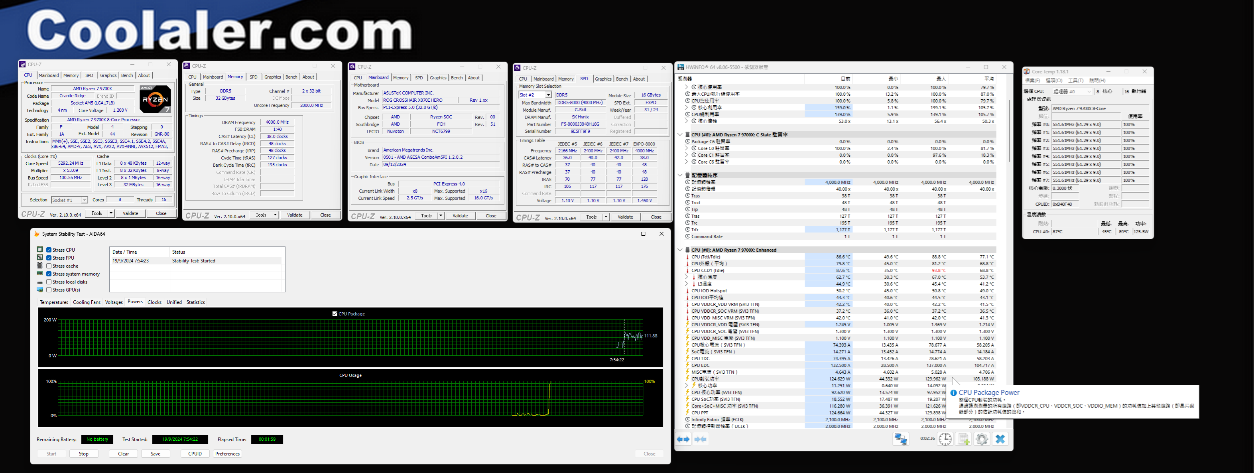Click AIDA64 flame icon in title bar

coord(37,234)
